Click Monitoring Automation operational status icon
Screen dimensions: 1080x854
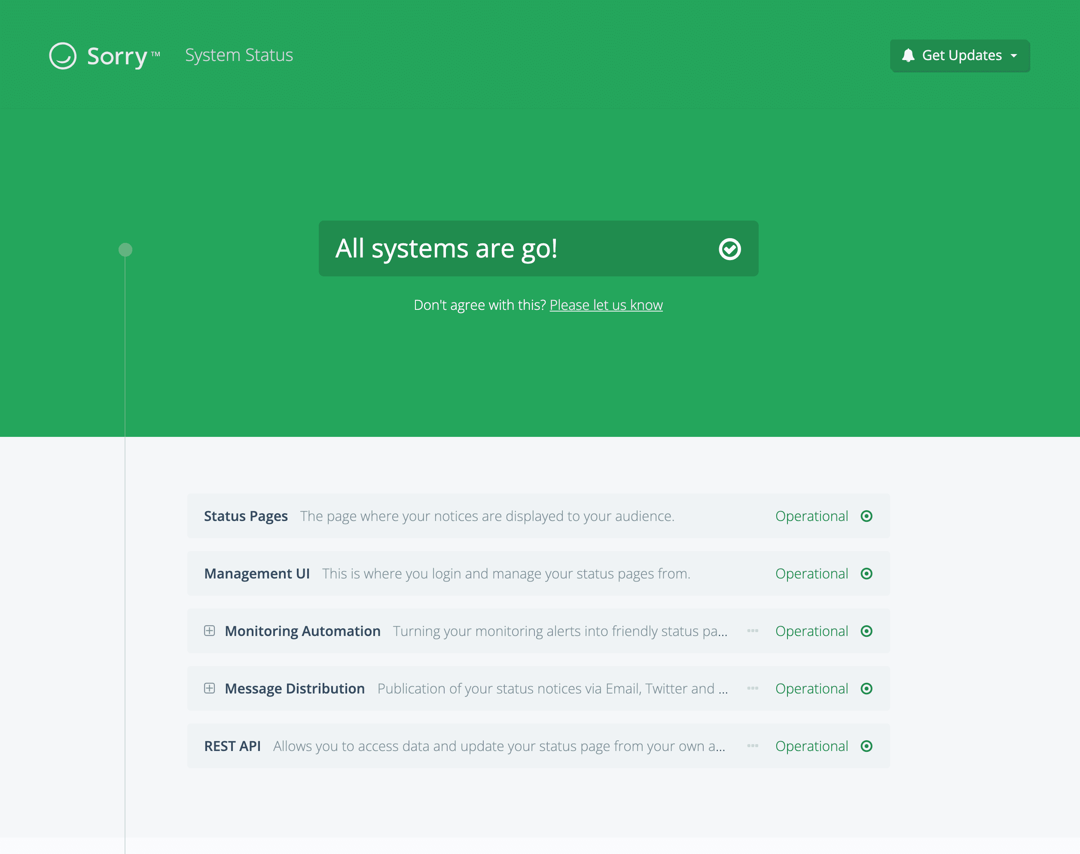(x=866, y=631)
